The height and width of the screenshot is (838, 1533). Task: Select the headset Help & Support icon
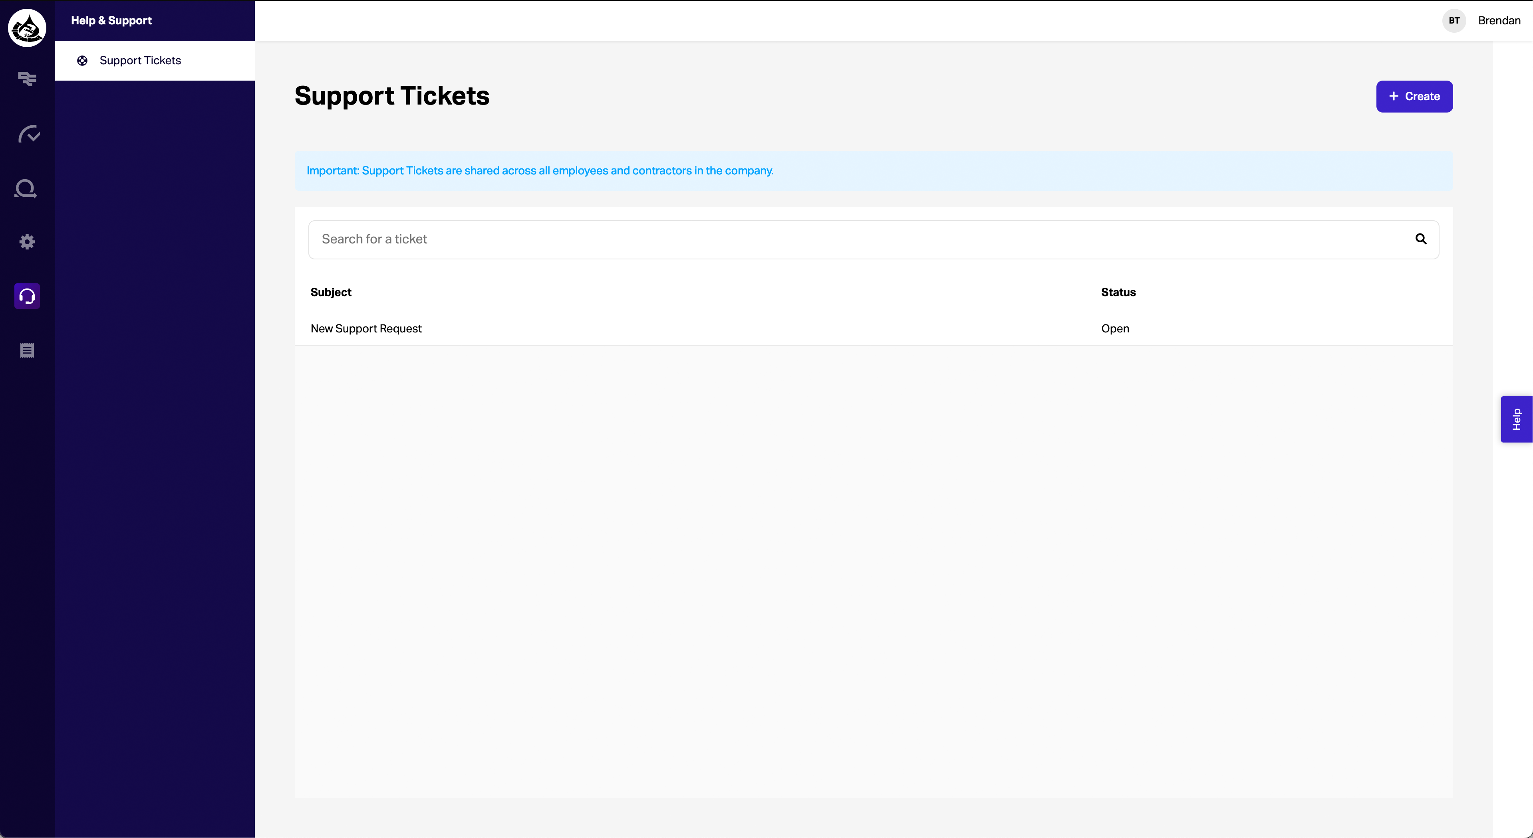(x=27, y=296)
